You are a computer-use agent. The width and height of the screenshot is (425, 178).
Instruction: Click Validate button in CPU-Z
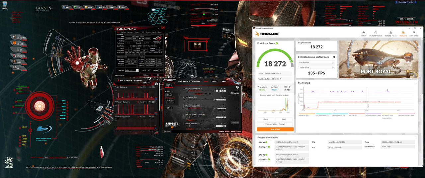pyautogui.click(x=145, y=75)
